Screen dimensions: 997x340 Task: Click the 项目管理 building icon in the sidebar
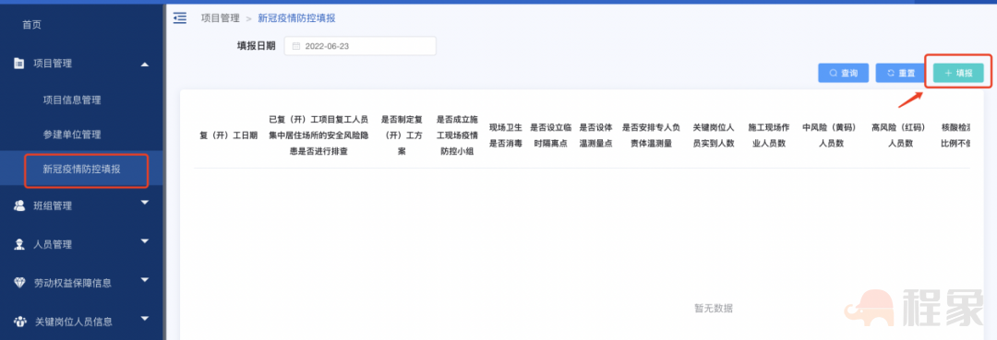(x=19, y=63)
